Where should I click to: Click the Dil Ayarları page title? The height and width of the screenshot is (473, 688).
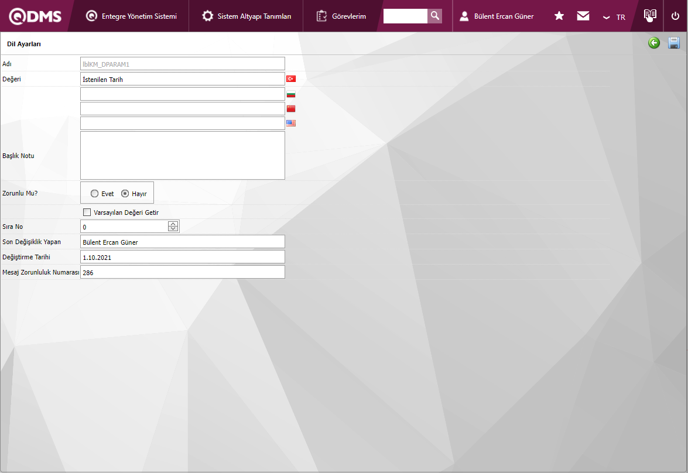coord(24,44)
